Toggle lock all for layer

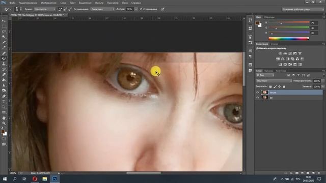[x=284, y=86]
